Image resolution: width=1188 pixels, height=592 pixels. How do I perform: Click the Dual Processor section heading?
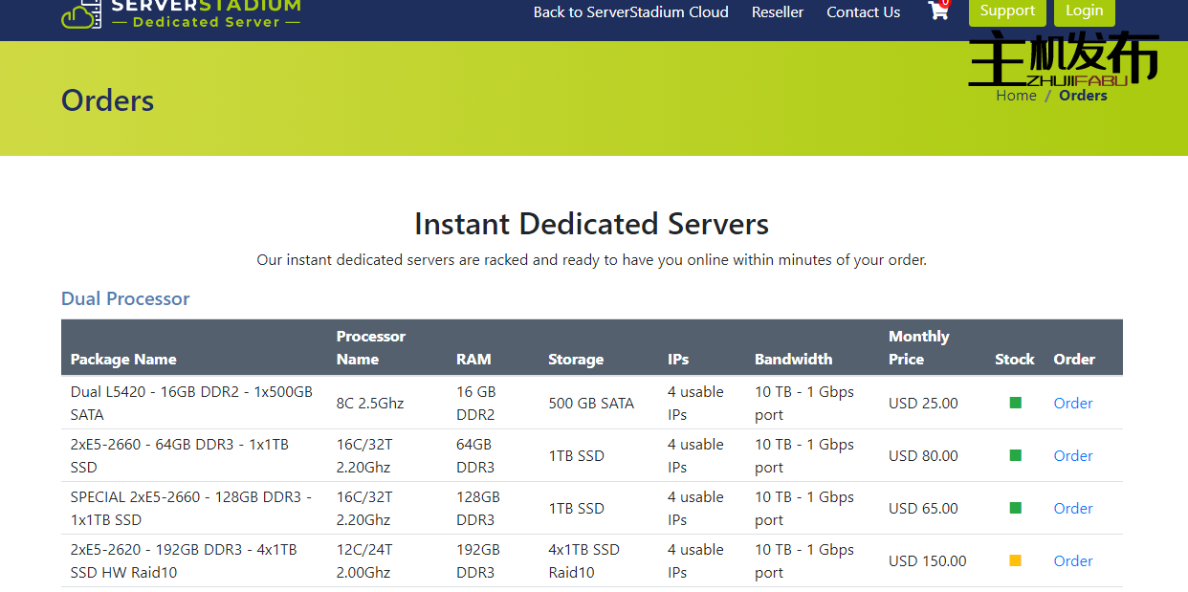point(125,298)
